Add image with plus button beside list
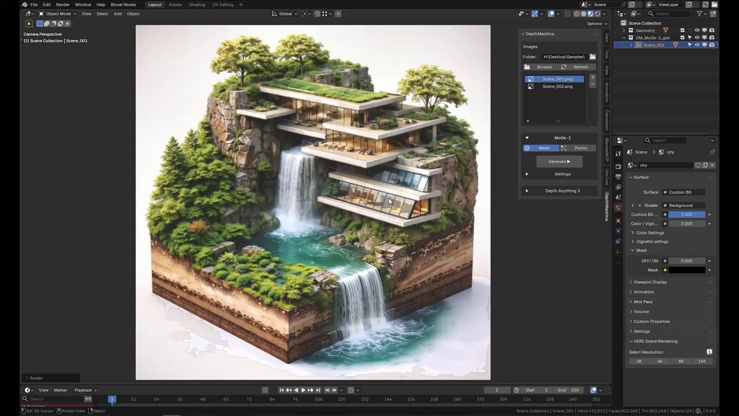This screenshot has width=739, height=416. coord(592,78)
